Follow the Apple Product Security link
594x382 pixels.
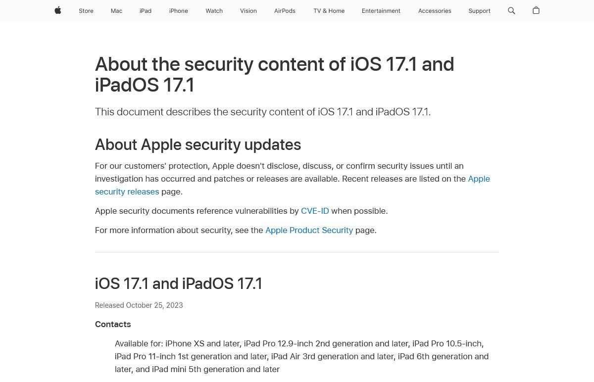309,230
